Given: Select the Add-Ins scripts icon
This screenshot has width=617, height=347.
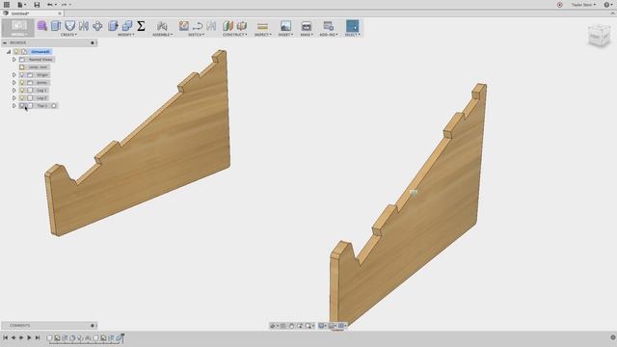Looking at the screenshot, I should tap(328, 26).
